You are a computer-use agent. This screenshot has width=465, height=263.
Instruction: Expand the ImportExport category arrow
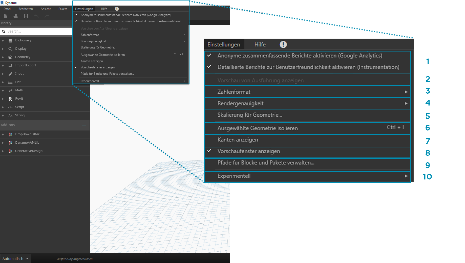coord(3,65)
